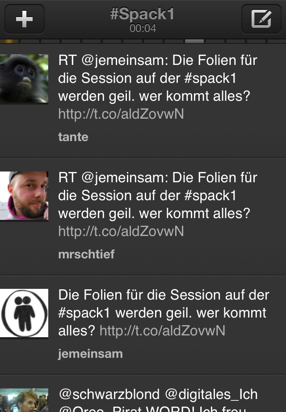
Task: Select the highlighted column indicator segment
Action: (x=194, y=41)
